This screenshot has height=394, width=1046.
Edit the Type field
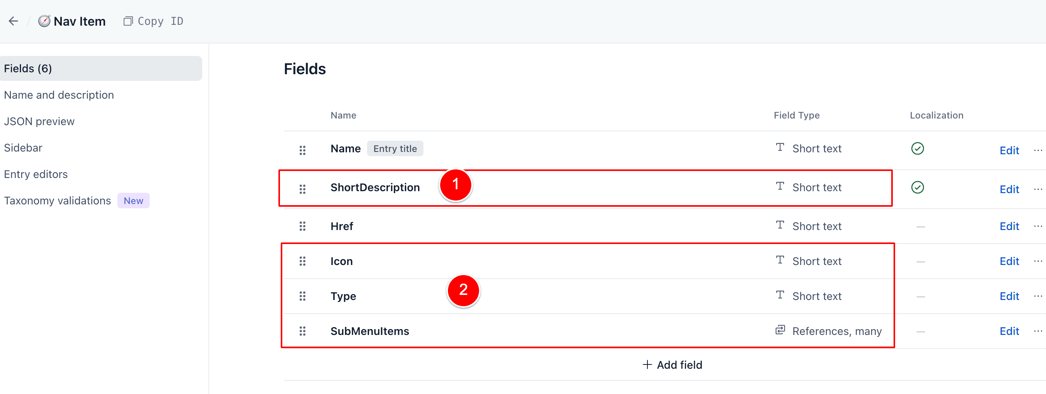(1009, 296)
